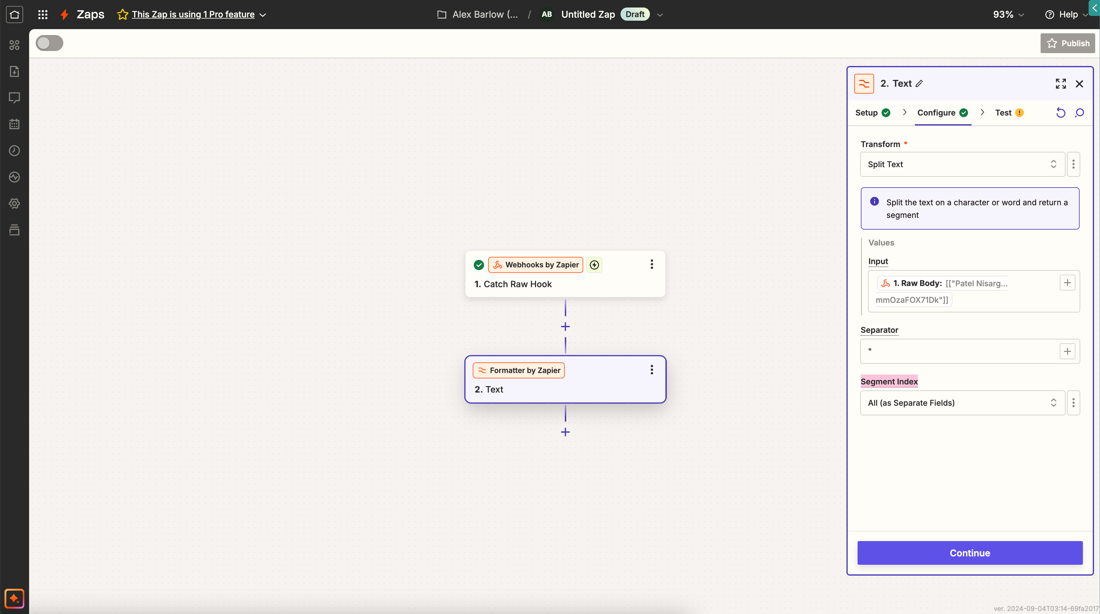The height and width of the screenshot is (614, 1100).
Task: Click the Alex Barlow folder icon
Action: click(x=442, y=14)
